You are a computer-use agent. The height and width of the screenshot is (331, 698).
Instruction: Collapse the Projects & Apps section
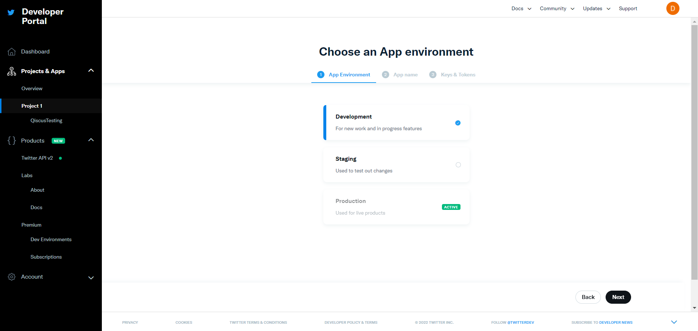coord(91,71)
